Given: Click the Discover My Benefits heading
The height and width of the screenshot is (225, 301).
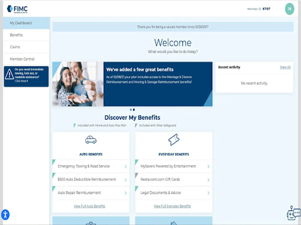Looking at the screenshot, I should pos(132,117).
